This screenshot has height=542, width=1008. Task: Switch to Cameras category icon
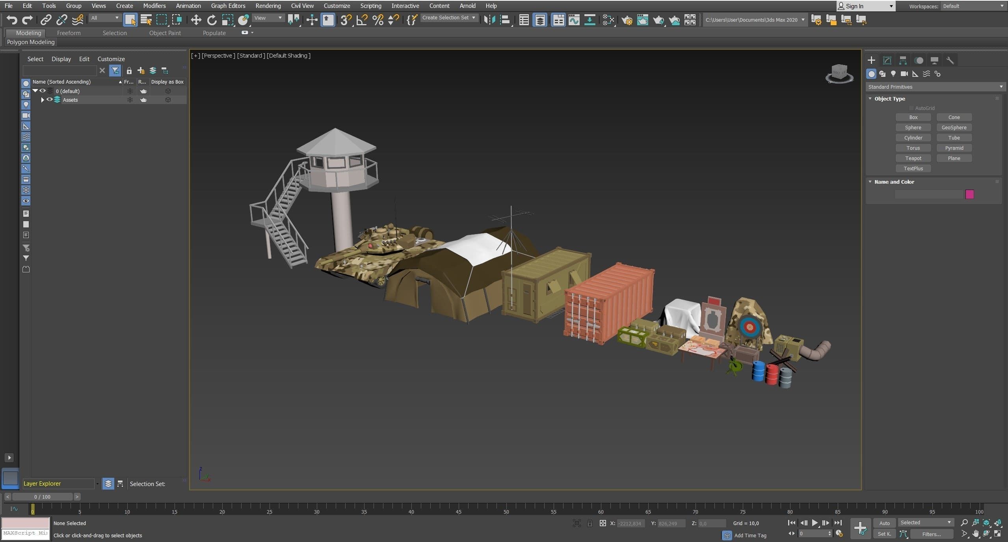pyautogui.click(x=904, y=74)
